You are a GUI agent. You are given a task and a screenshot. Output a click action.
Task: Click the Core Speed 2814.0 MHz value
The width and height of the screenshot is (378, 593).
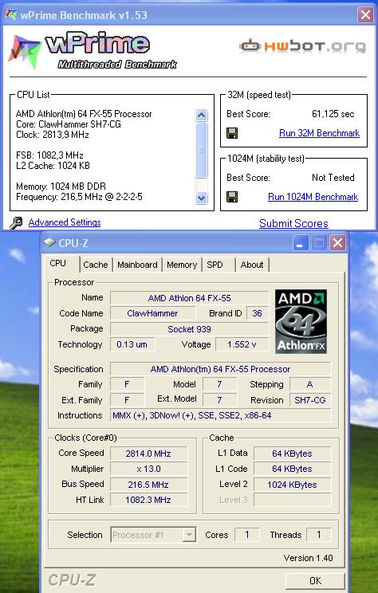tap(148, 454)
